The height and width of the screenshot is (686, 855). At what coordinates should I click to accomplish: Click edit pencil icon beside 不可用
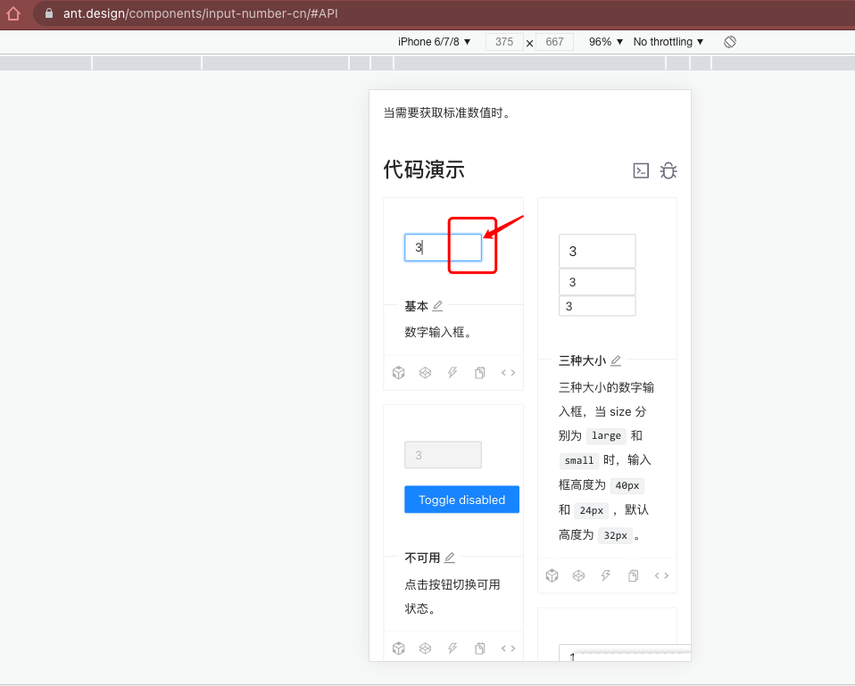(x=449, y=558)
